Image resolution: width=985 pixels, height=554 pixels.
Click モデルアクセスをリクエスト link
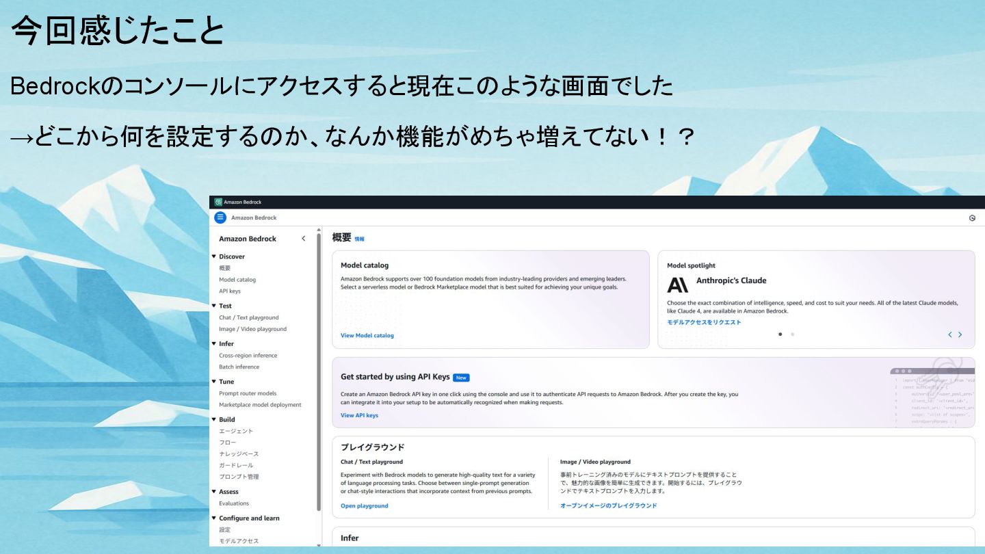[704, 322]
